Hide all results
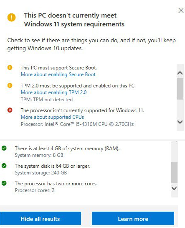This screenshot has width=185, height=228. (41, 218)
